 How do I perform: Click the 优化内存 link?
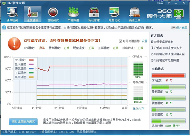138,109
